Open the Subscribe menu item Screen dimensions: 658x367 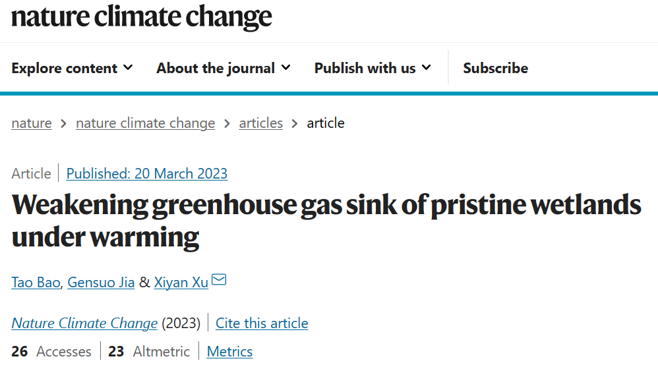point(496,68)
